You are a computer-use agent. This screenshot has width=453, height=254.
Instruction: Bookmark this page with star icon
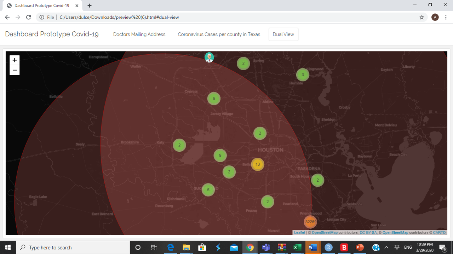coord(422,17)
